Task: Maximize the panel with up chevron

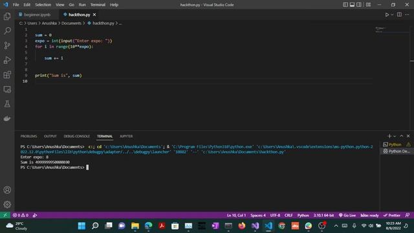Action: point(401,136)
